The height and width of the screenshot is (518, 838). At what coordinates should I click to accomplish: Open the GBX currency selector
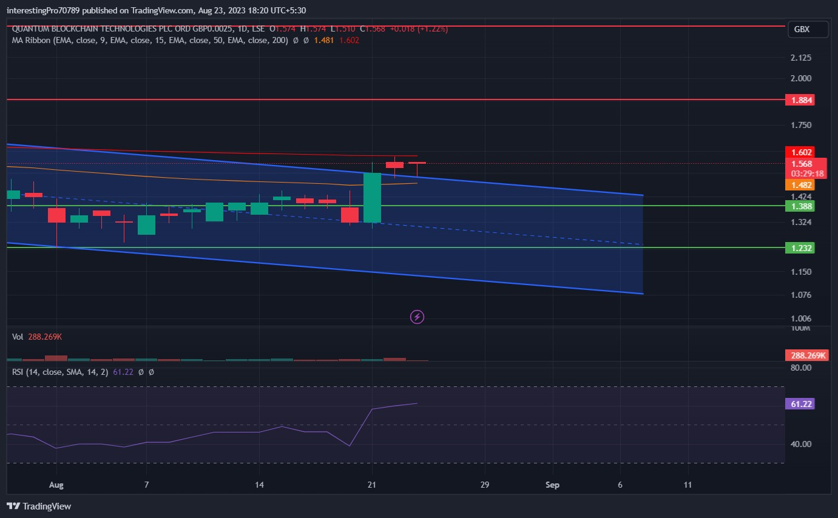[x=807, y=29]
